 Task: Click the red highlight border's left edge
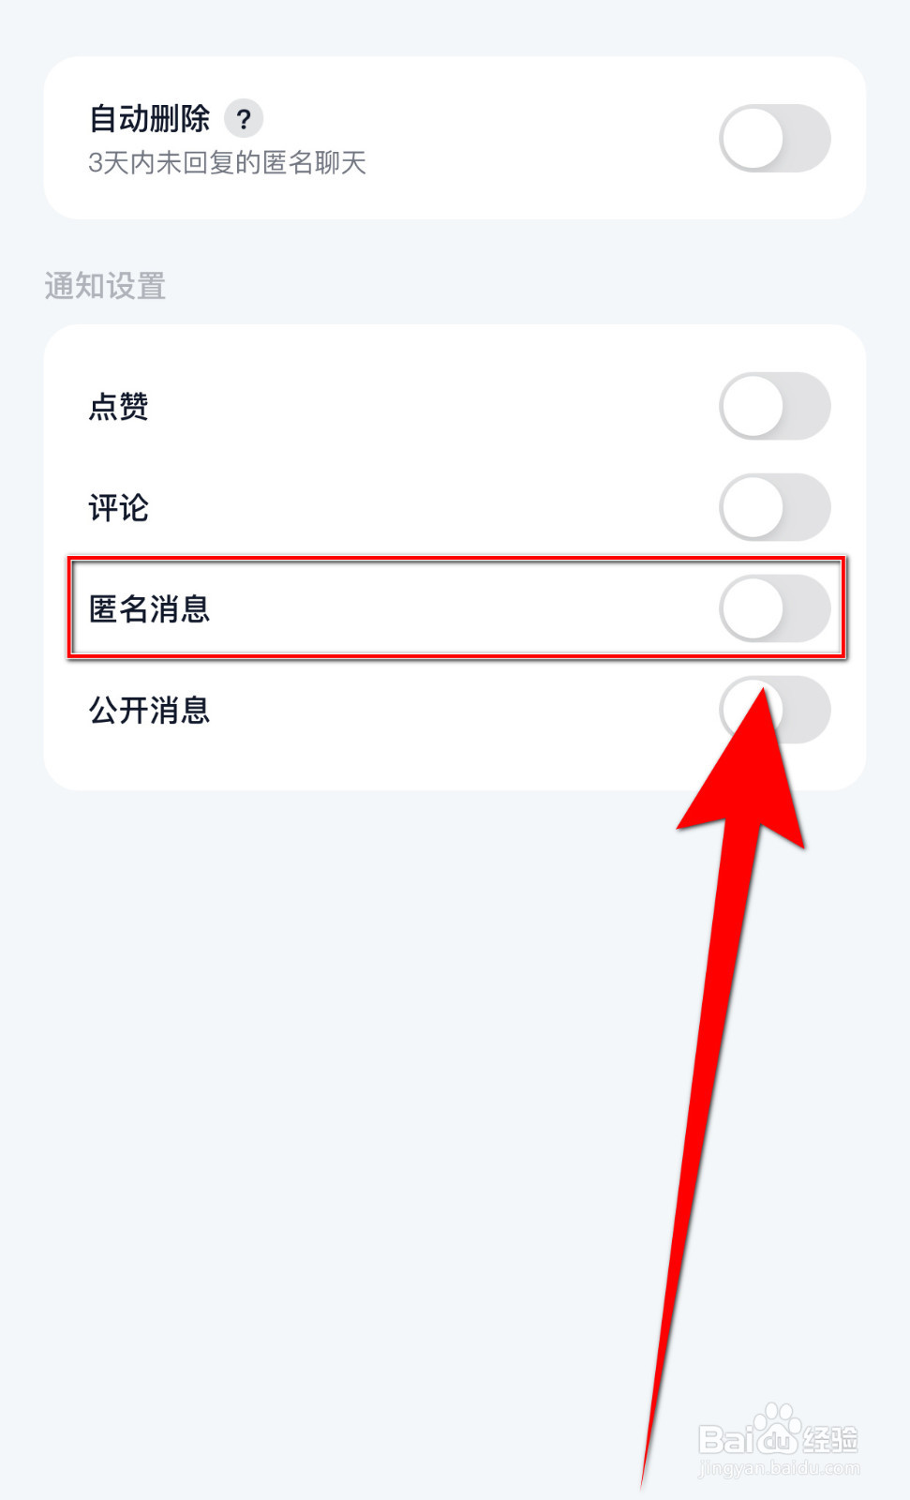pos(70,607)
